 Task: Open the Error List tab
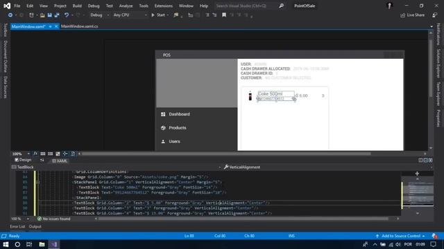(x=17, y=226)
